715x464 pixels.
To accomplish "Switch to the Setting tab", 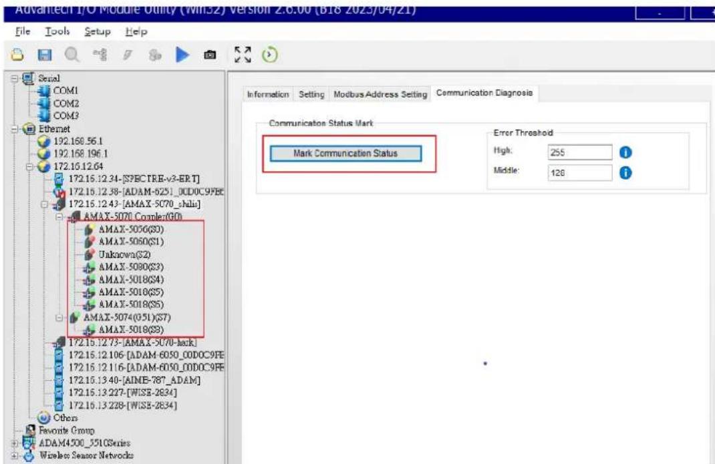I will coord(311,94).
